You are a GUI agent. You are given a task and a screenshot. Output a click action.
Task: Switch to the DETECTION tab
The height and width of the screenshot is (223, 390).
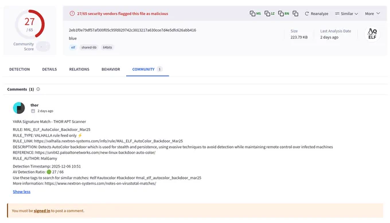19,69
